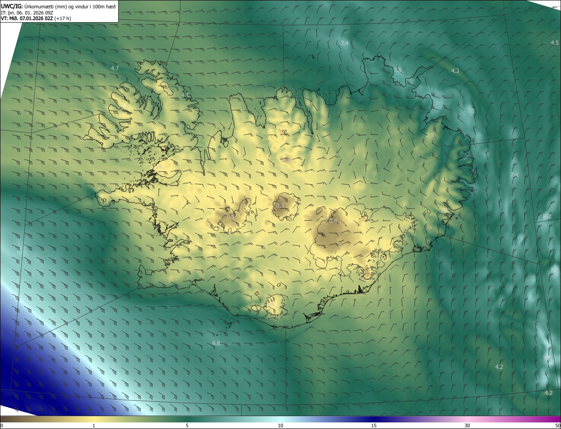Select the 6.8 value off the south coast
561x429 pixels.
(x=216, y=343)
